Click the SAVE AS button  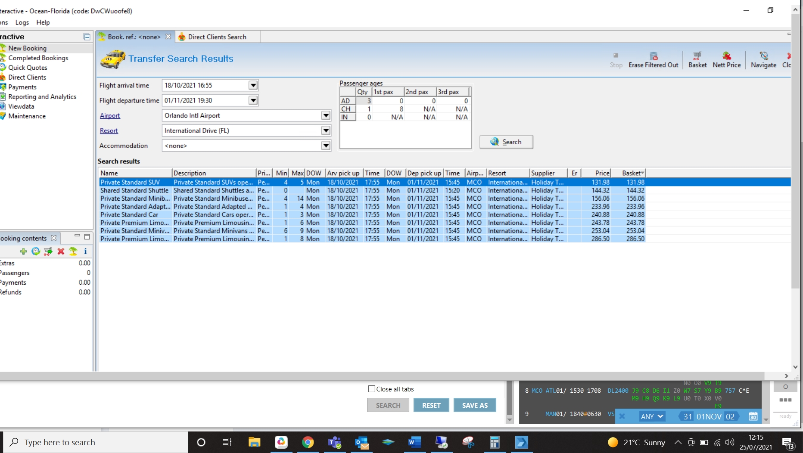click(x=475, y=405)
